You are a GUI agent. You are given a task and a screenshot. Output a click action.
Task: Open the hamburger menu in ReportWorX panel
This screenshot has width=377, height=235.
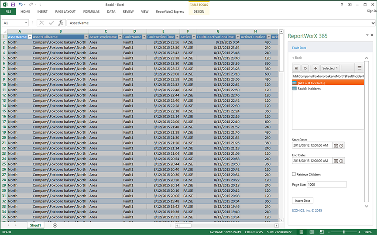pos(360,68)
